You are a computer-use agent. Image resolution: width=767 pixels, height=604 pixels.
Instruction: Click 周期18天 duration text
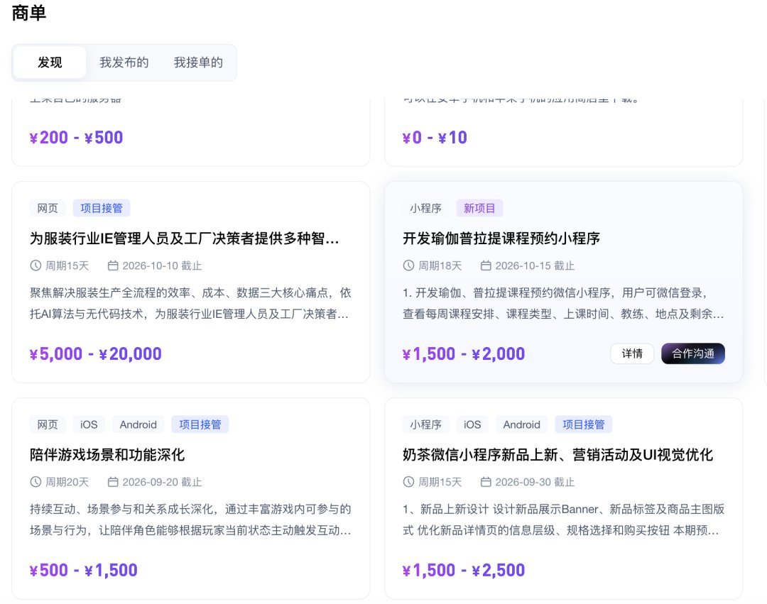pos(440,266)
